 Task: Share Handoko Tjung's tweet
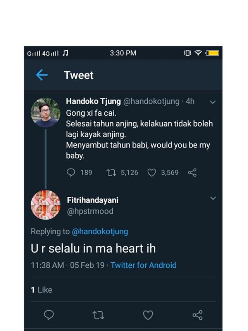(192, 173)
